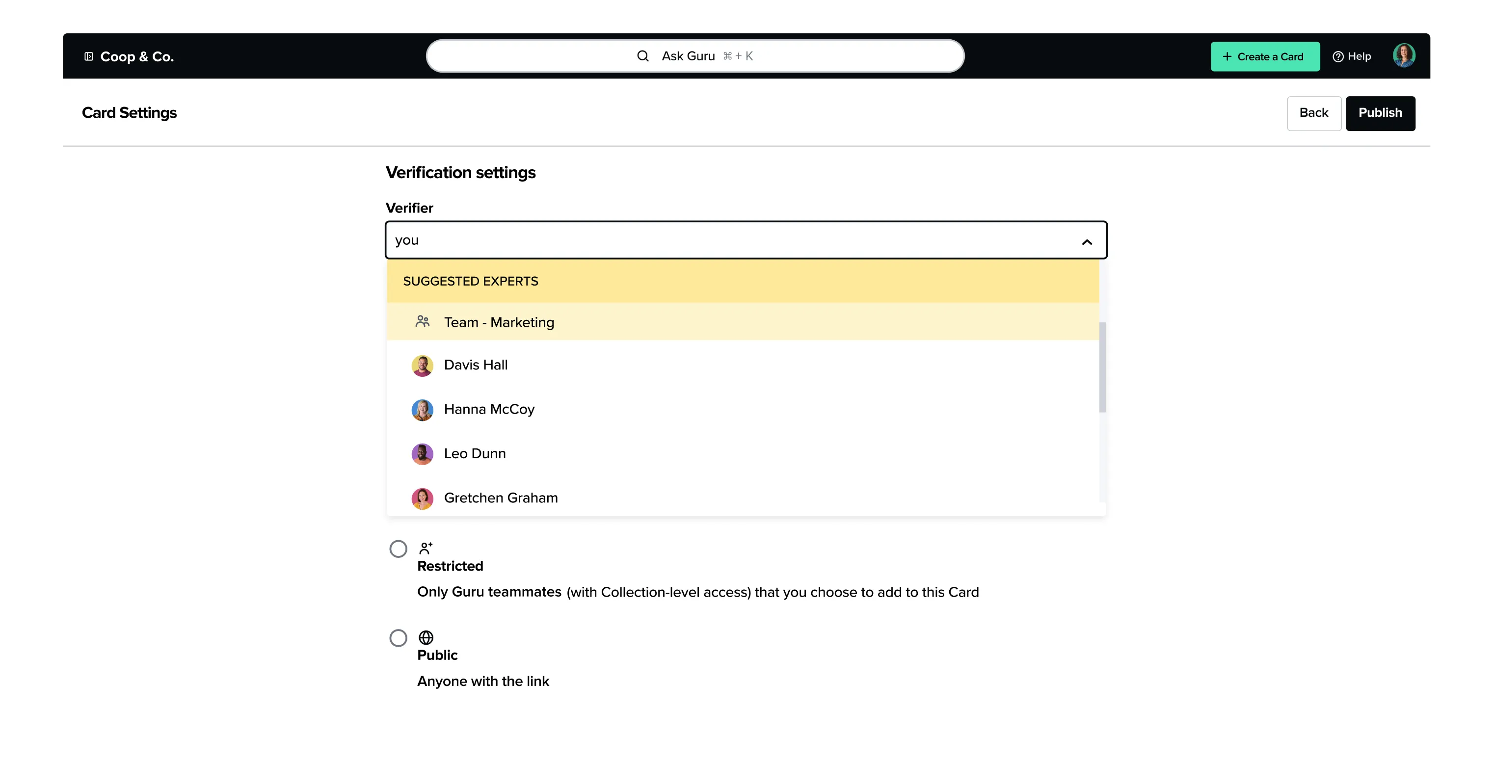Viewport: 1493px width, 761px height.
Task: Click the dropdown list scrollbar thumb
Action: [x=1102, y=367]
